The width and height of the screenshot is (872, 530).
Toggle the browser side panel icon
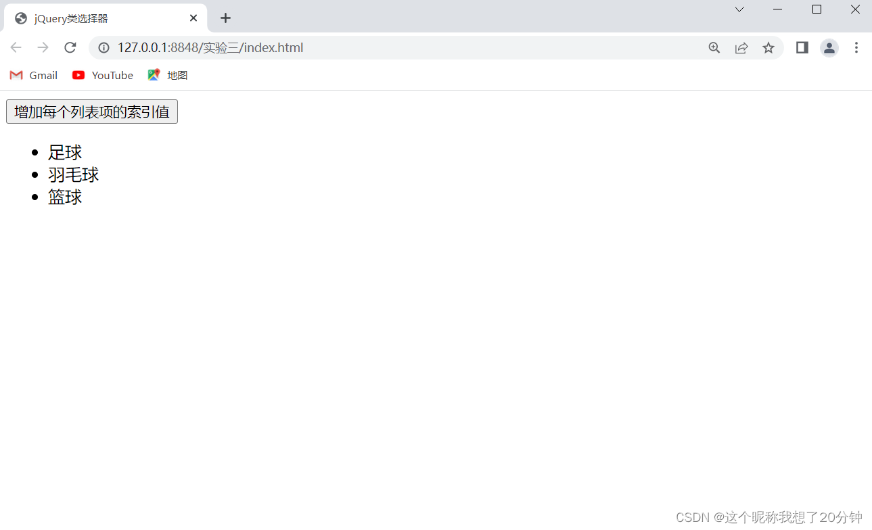802,47
